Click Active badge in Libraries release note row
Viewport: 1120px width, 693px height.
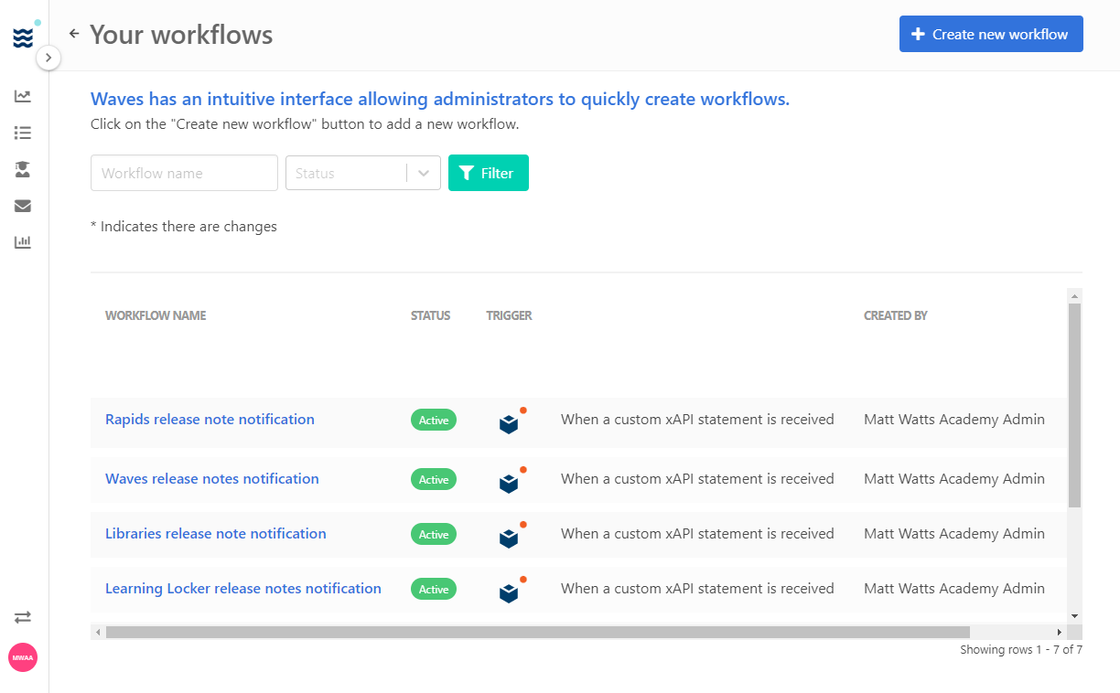434,535
